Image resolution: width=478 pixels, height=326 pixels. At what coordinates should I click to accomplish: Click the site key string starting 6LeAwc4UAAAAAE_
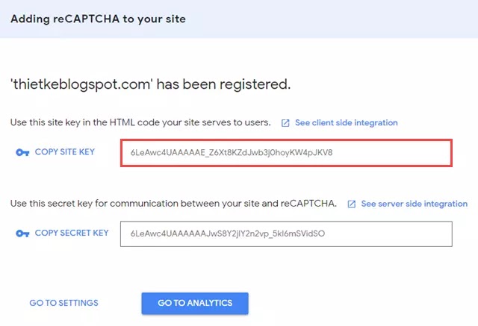[x=232, y=152]
